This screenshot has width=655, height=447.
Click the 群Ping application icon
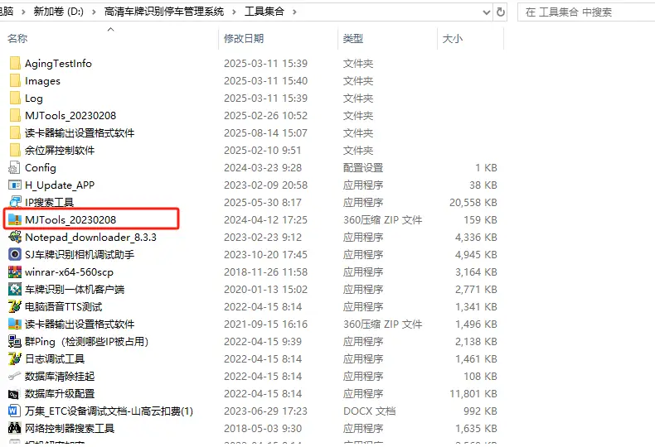click(15, 342)
